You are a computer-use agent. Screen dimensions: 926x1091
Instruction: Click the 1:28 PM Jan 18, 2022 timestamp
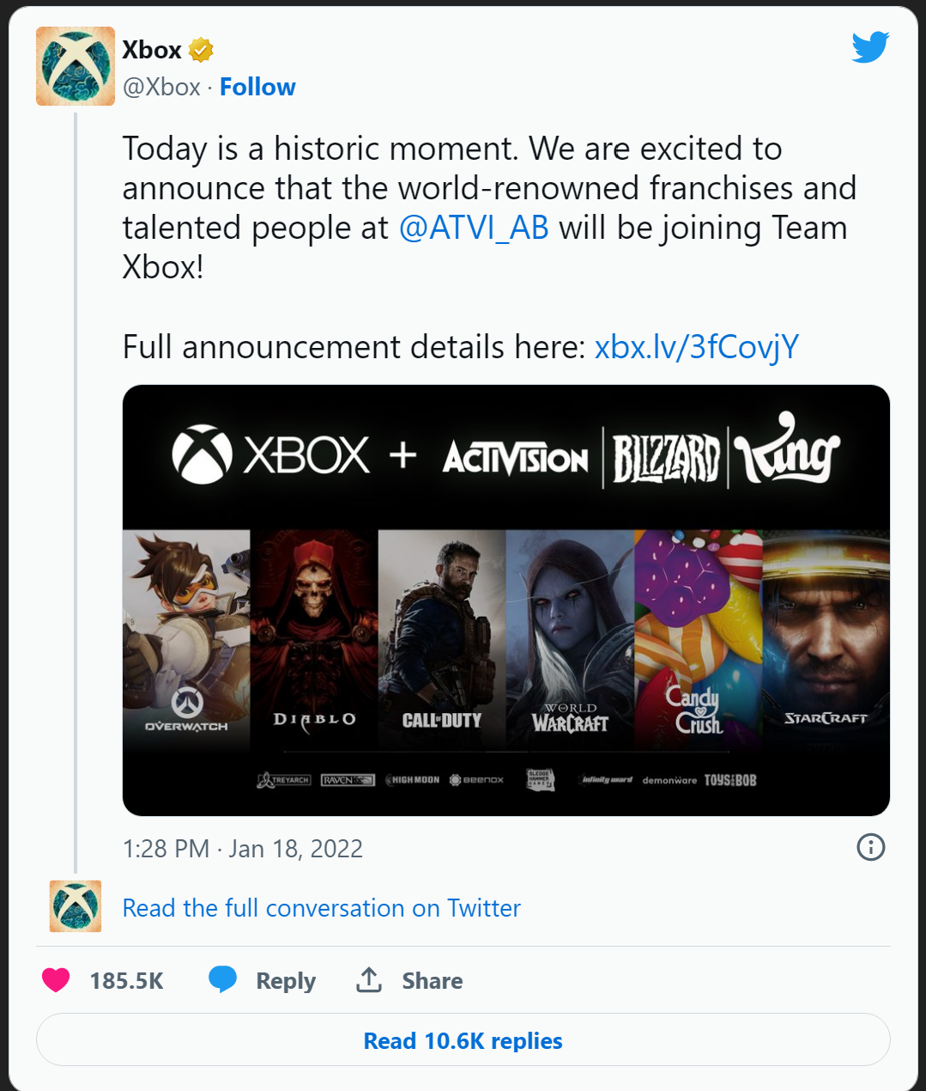(243, 849)
